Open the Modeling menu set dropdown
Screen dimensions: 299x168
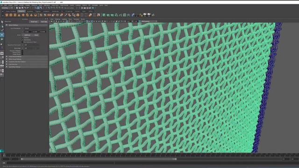(7, 8)
